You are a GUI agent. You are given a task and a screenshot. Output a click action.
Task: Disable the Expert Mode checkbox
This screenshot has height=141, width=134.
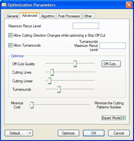[x=123, y=118]
